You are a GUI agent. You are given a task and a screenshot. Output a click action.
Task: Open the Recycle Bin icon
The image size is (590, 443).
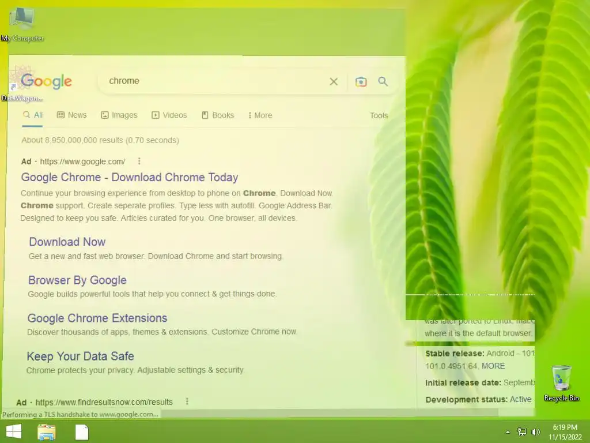pos(561,383)
